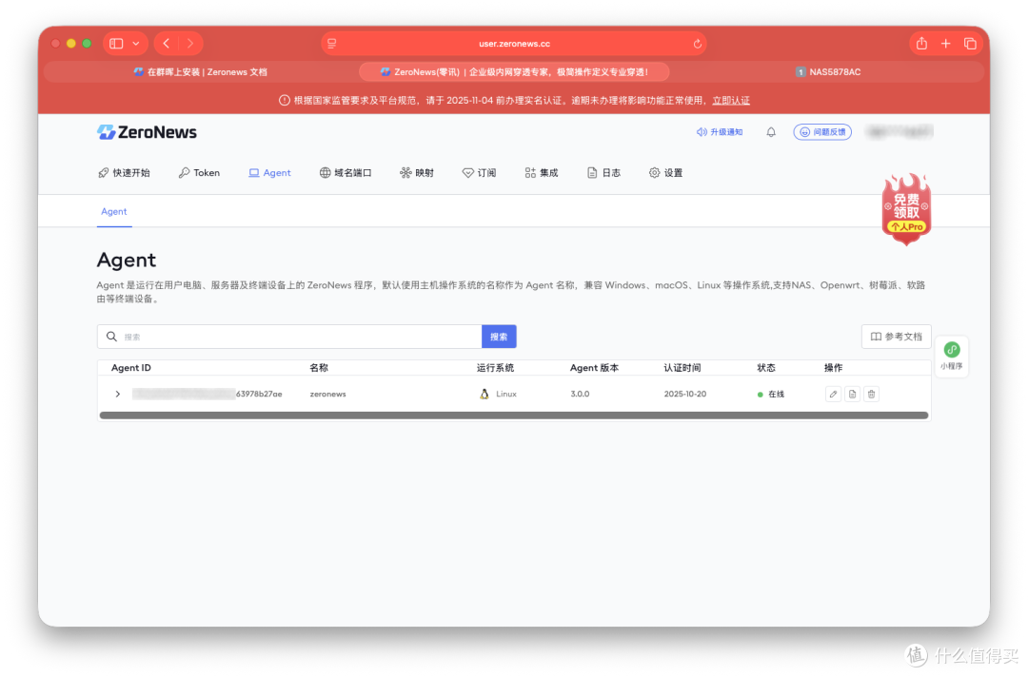Switch to the 在群晖上安装 Zeronews 文档 tab
This screenshot has height=677, width=1028.
click(201, 72)
